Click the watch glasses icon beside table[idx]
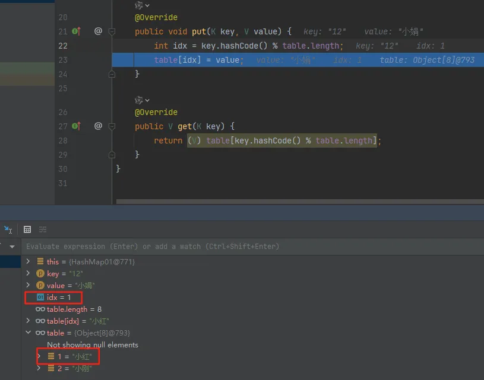 pos(40,321)
